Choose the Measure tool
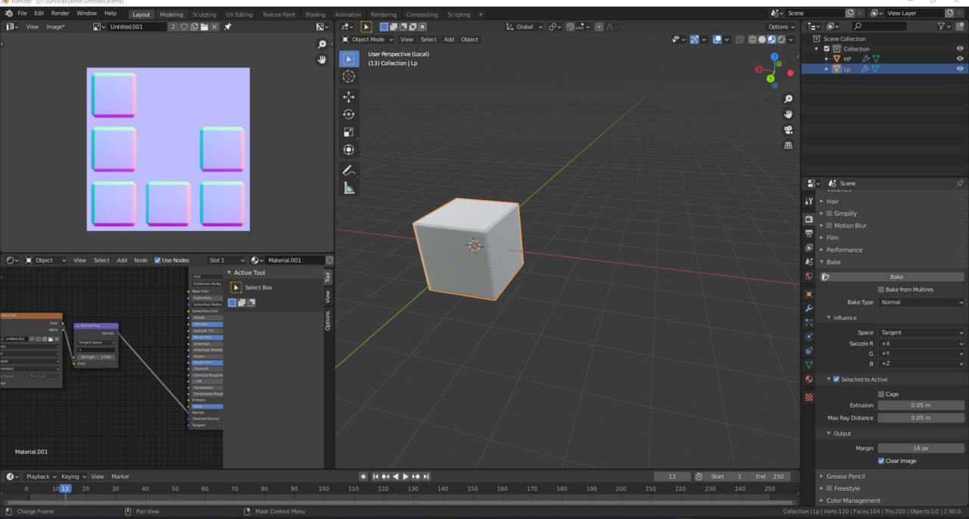 coord(349,189)
